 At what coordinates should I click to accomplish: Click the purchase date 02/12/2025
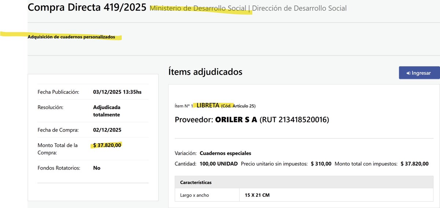click(107, 130)
